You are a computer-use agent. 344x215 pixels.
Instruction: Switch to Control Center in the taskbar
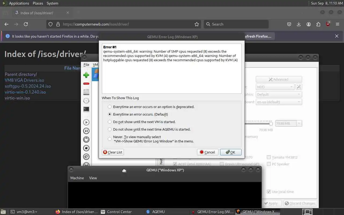tap(119, 212)
